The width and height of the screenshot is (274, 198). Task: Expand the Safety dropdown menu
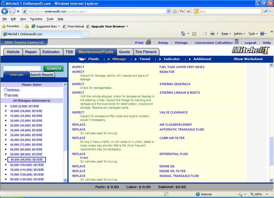[239, 34]
